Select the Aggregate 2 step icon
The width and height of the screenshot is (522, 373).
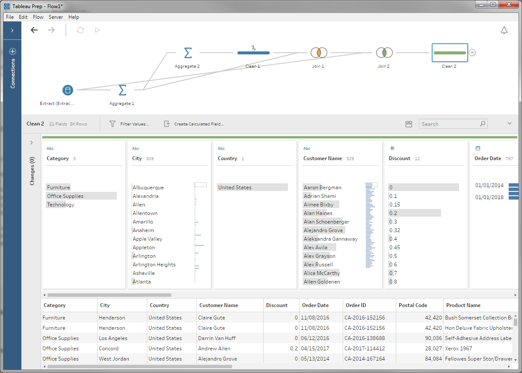pyautogui.click(x=187, y=53)
